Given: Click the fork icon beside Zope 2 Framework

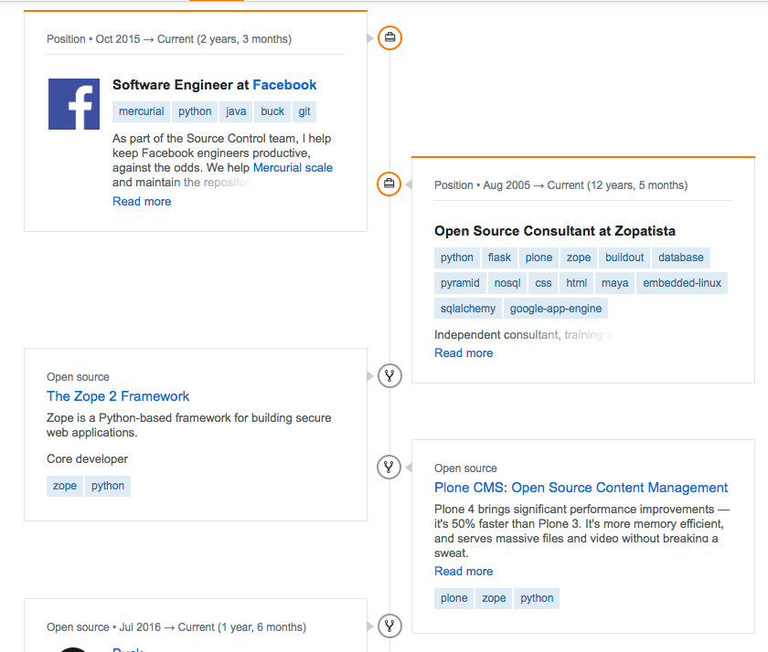Looking at the screenshot, I should [389, 376].
